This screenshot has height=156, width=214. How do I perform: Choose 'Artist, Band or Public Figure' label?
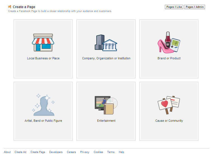43,121
